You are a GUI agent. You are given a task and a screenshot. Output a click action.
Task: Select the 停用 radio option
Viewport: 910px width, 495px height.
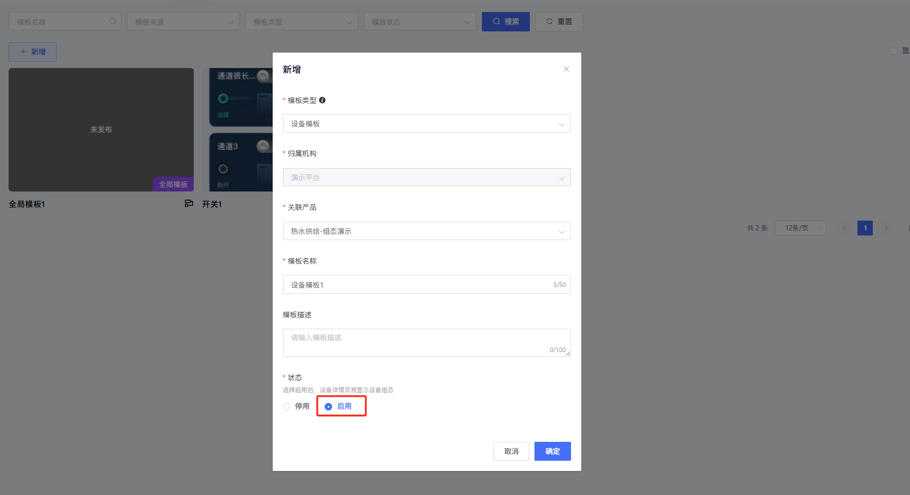(x=287, y=406)
